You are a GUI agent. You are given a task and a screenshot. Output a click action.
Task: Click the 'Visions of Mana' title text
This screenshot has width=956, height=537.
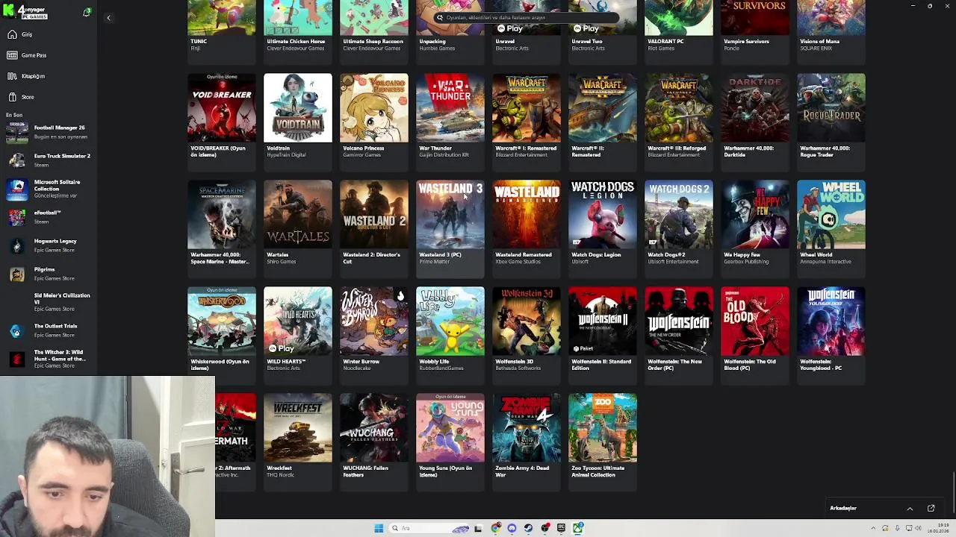(x=819, y=42)
